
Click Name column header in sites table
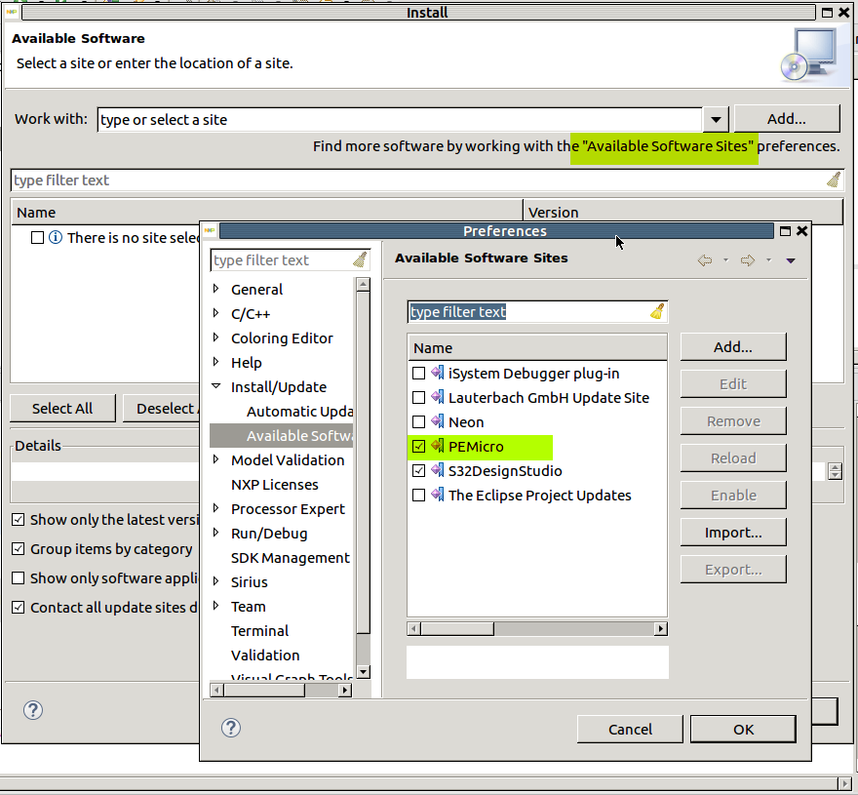tap(537, 347)
